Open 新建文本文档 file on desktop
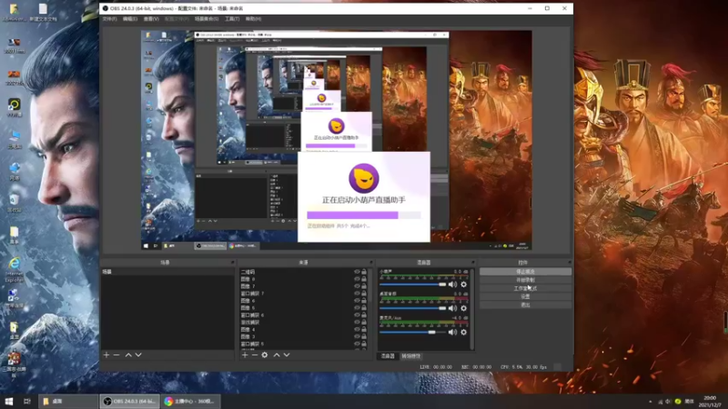This screenshot has height=409, width=728. tap(43, 13)
